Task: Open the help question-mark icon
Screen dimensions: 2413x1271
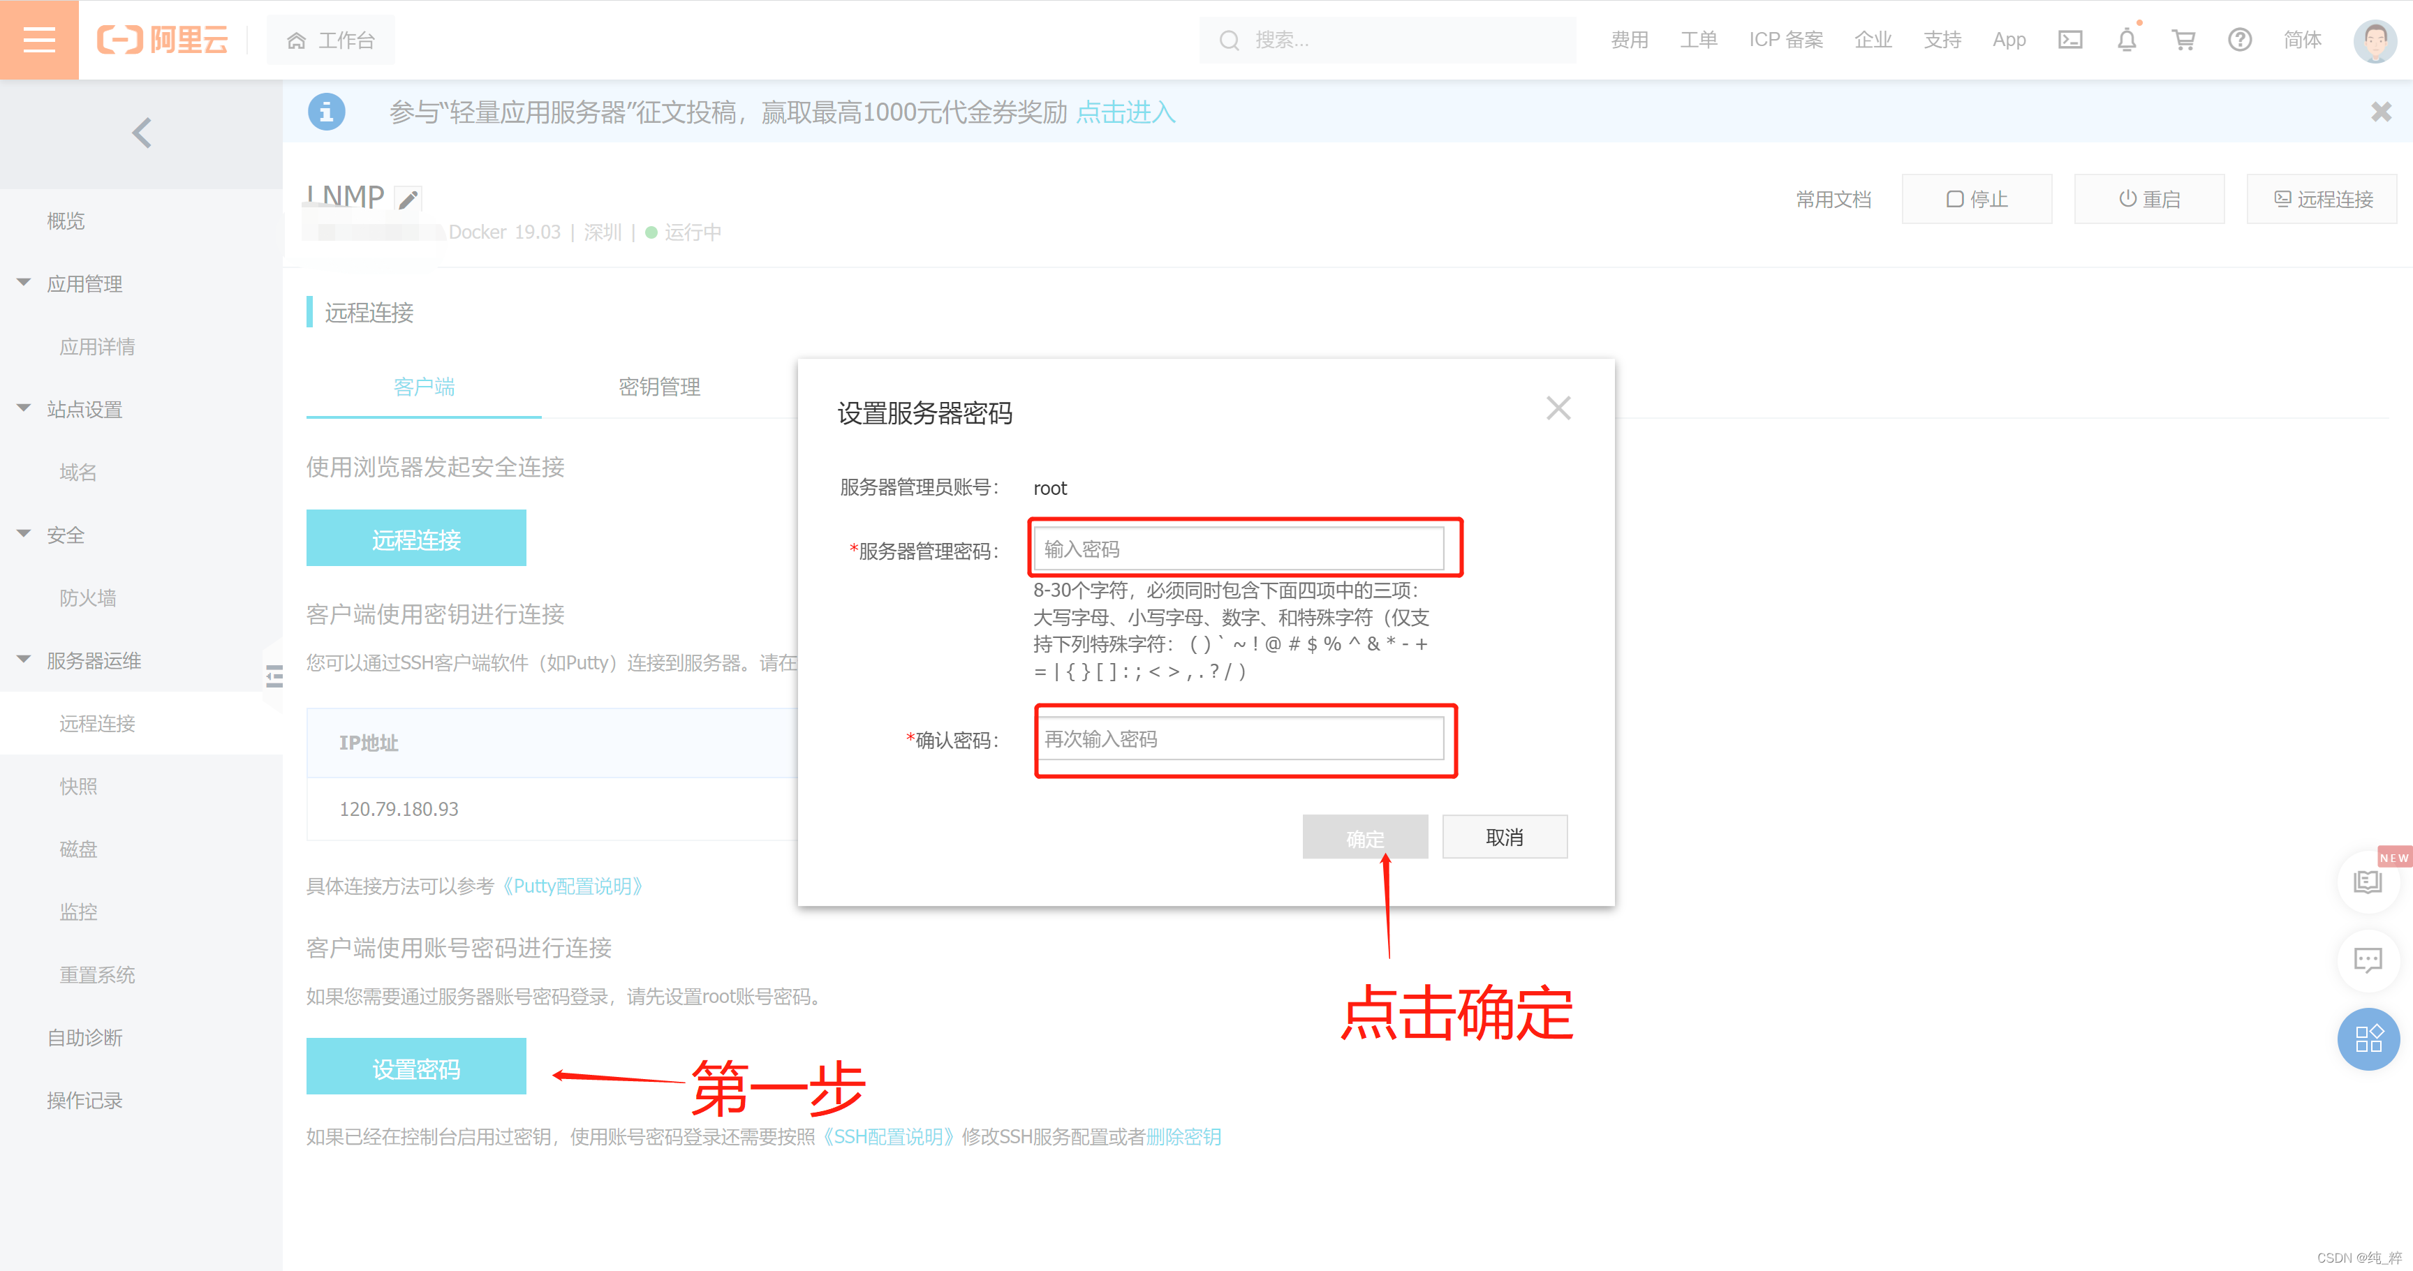Action: pyautogui.click(x=2240, y=40)
